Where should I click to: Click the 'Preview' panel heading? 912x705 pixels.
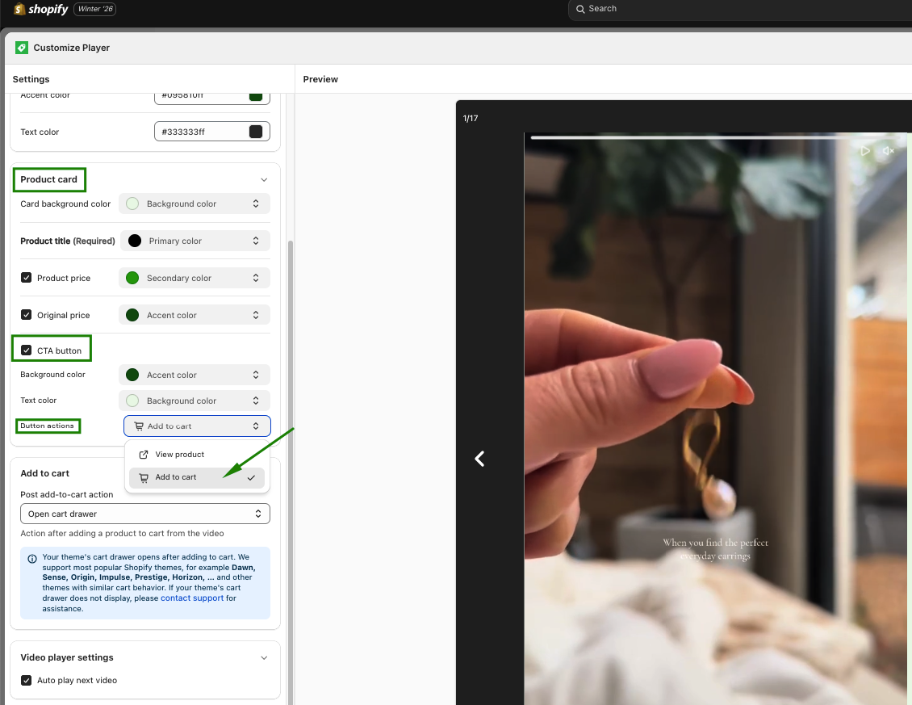point(320,79)
